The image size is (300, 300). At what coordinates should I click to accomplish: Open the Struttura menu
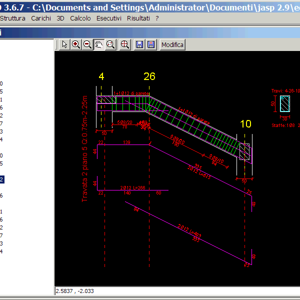(x=12, y=18)
